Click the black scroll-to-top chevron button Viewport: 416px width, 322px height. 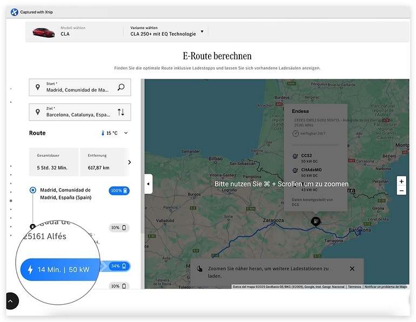coord(12,301)
